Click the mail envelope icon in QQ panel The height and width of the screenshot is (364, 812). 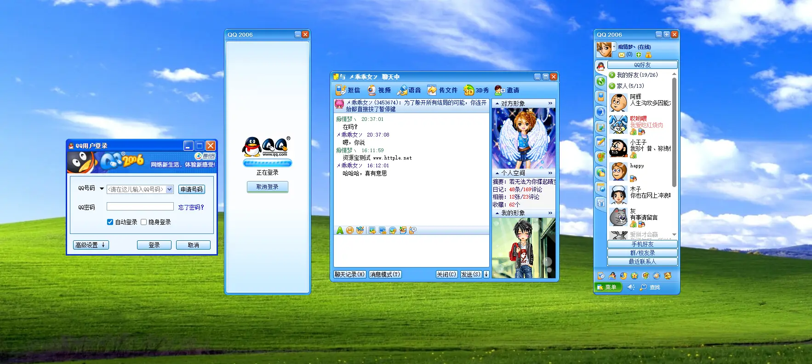pyautogui.click(x=622, y=55)
